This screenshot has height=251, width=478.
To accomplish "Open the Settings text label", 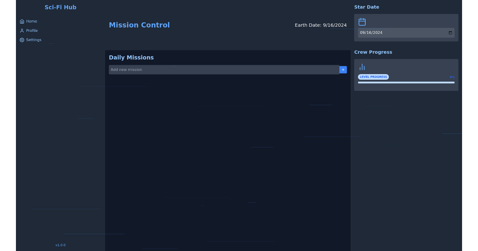I will (x=33, y=40).
